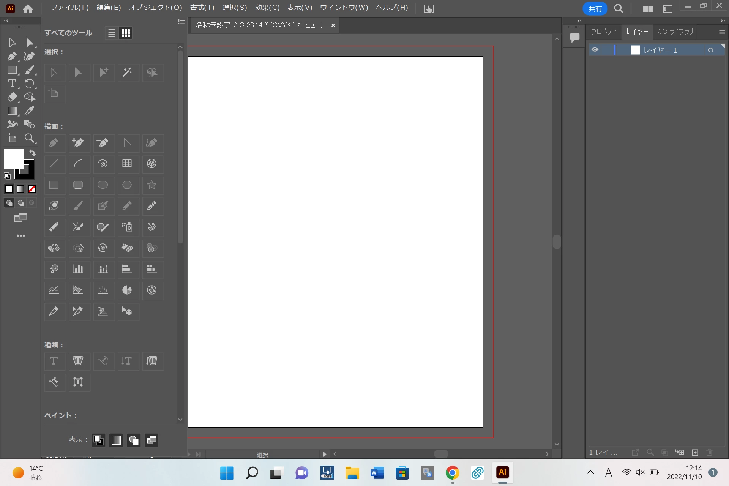
Task: Switch All Tools panel to grid view
Action: [126, 33]
